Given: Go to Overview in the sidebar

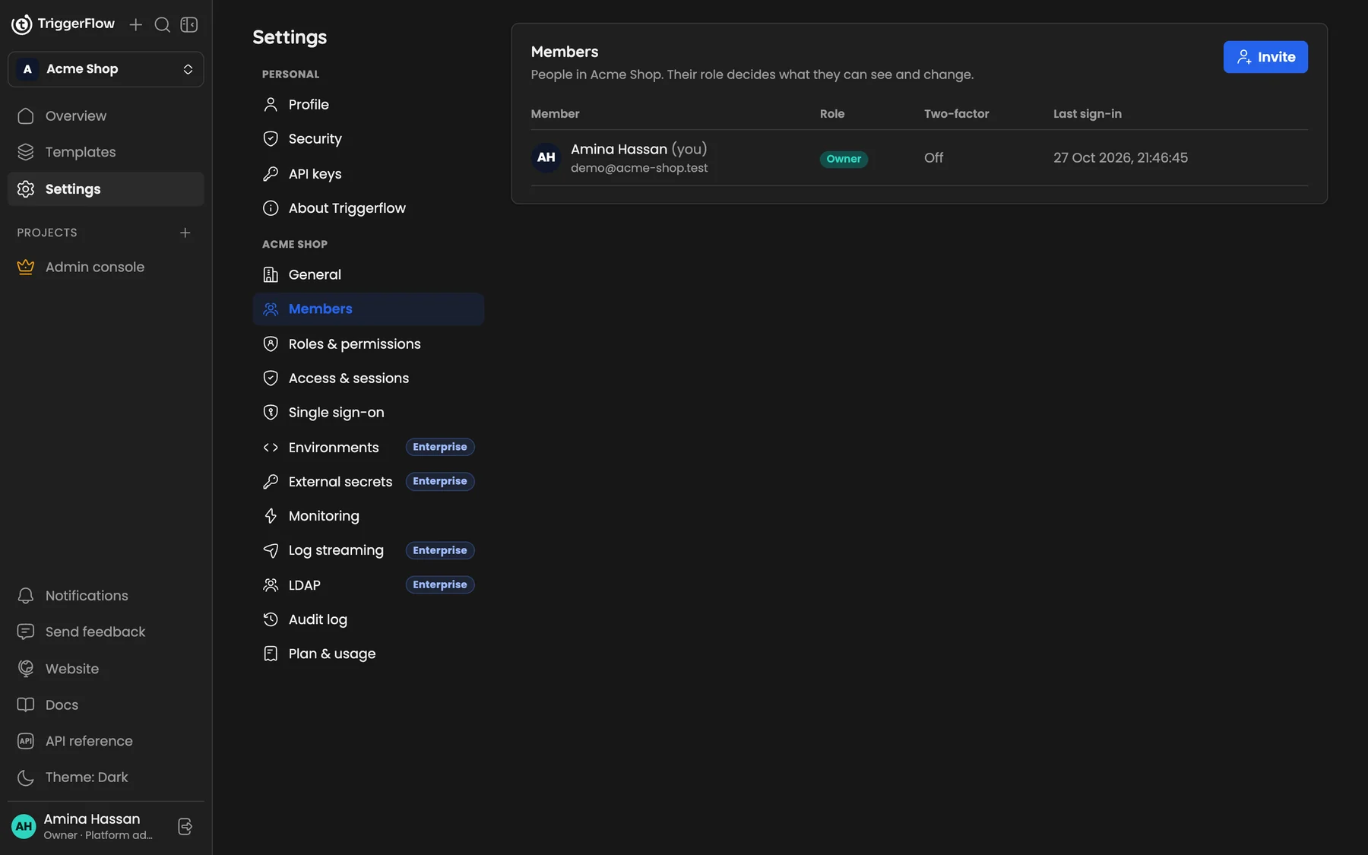Looking at the screenshot, I should pyautogui.click(x=106, y=116).
